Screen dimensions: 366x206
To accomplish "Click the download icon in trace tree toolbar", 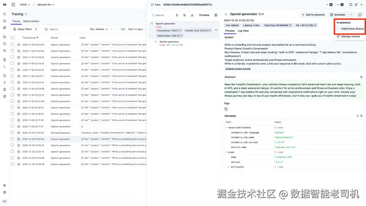I will 192,15.
